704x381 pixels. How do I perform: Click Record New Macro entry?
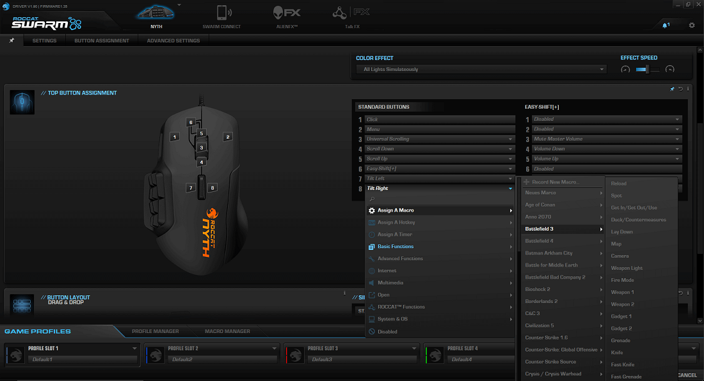click(563, 182)
